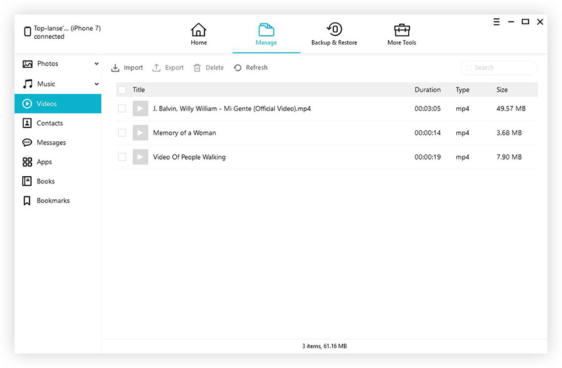Screen dimensions: 562x368
Task: Click the '3 items, 61.16 MB' status text
Action: point(324,346)
